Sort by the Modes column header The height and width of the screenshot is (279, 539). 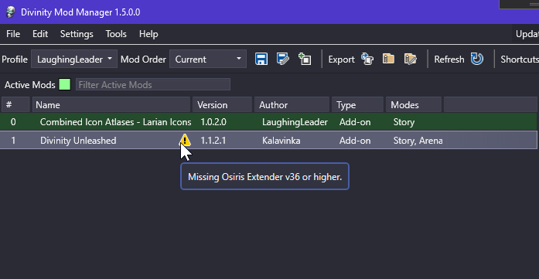pyautogui.click(x=414, y=105)
